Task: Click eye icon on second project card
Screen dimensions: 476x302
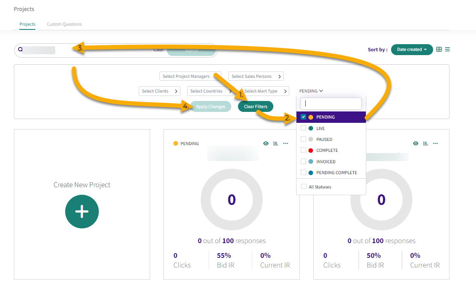Action: [415, 143]
